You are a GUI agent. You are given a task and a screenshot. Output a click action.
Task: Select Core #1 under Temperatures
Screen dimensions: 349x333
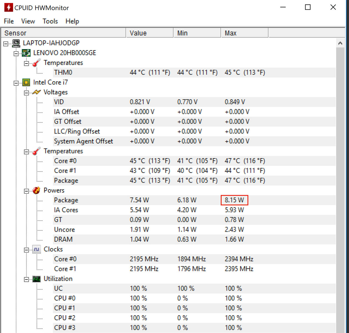coord(194,171)
